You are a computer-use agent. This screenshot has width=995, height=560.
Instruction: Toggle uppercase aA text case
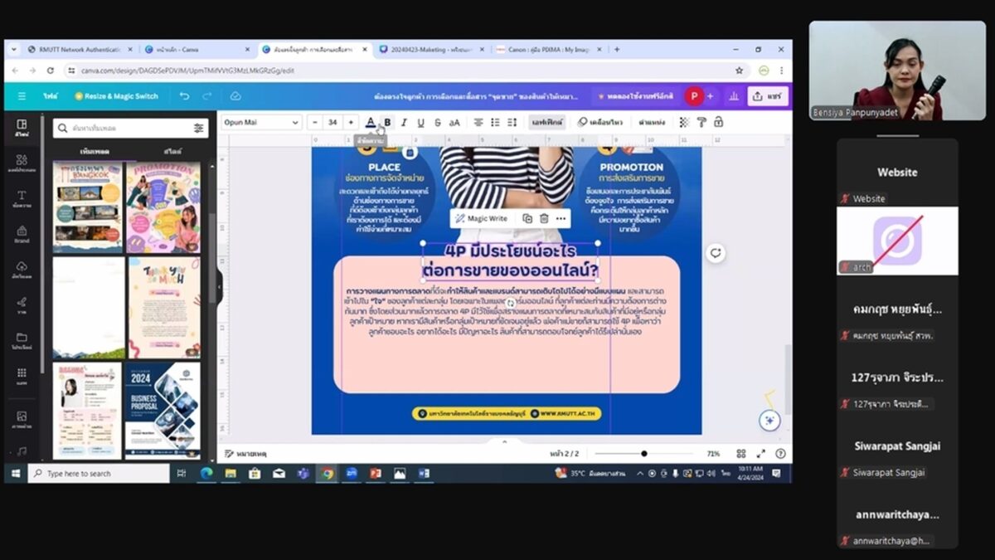454,122
